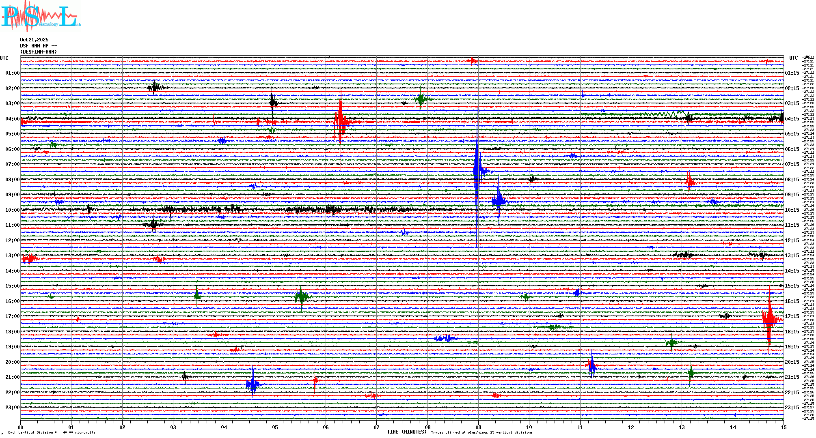
Task: Click minute 05 on the bottom axis
Action: point(275,427)
